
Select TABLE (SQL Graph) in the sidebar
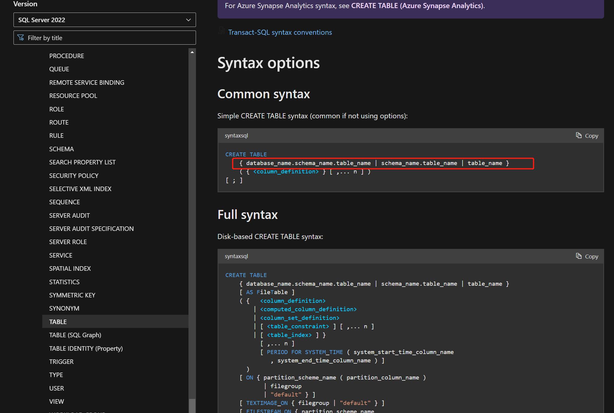pos(75,335)
